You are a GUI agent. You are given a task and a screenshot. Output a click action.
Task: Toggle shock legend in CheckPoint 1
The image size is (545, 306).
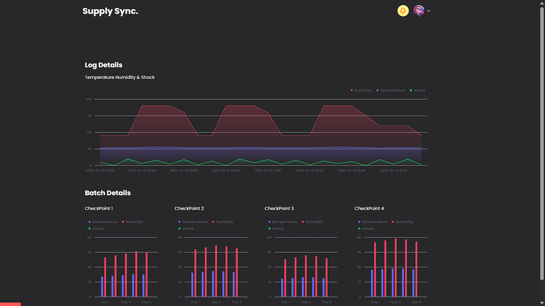click(96, 228)
